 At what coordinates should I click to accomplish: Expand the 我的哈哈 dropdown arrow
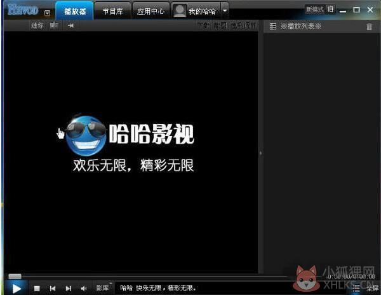[225, 11]
